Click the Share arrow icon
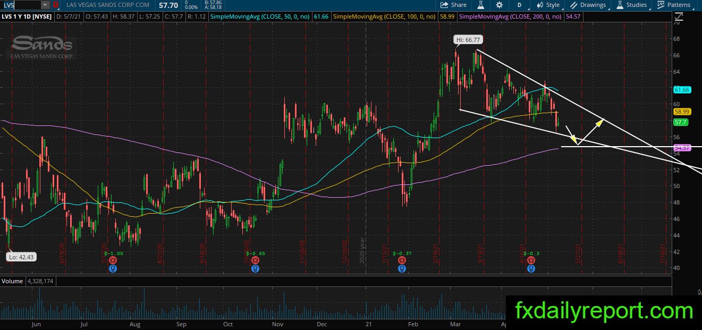 tap(444, 5)
